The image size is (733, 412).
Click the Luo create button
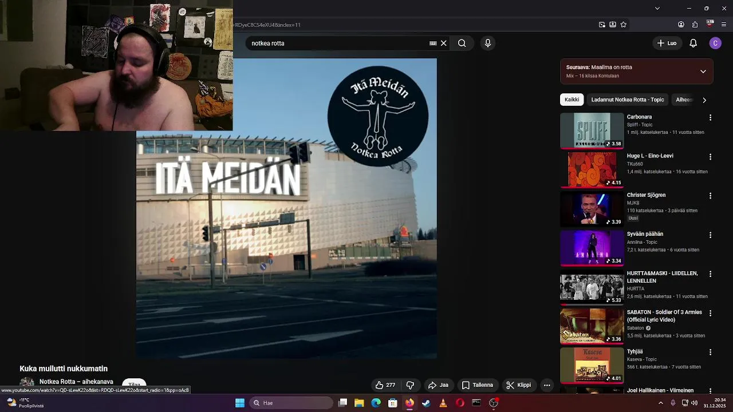pos(667,43)
